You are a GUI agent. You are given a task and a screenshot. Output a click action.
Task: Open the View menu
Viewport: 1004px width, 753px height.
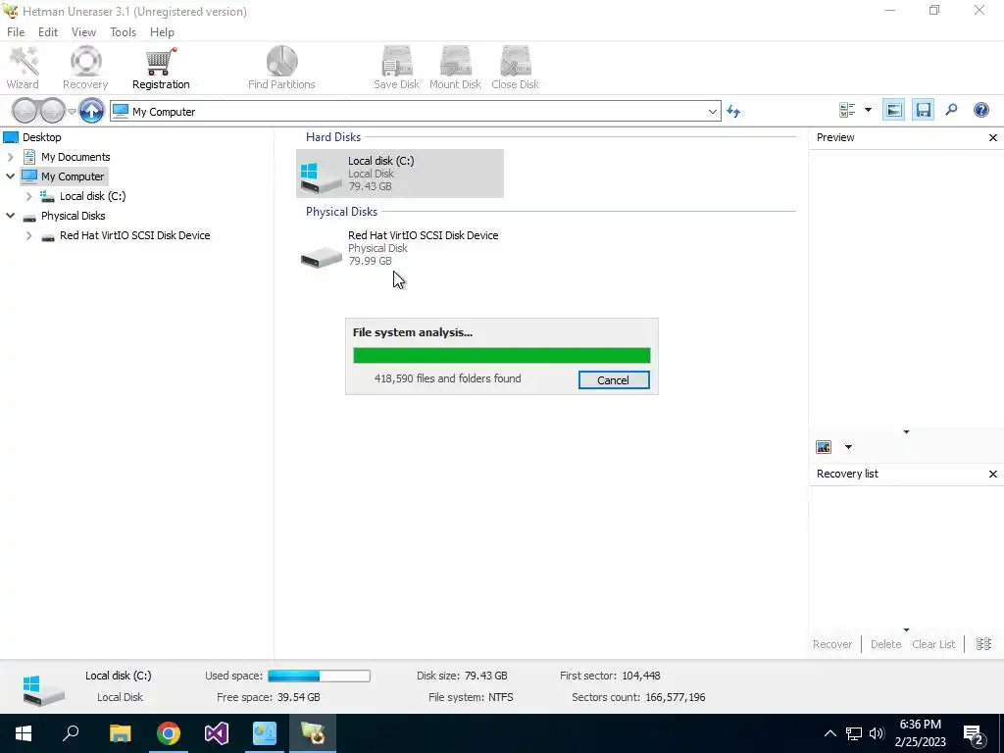83,32
